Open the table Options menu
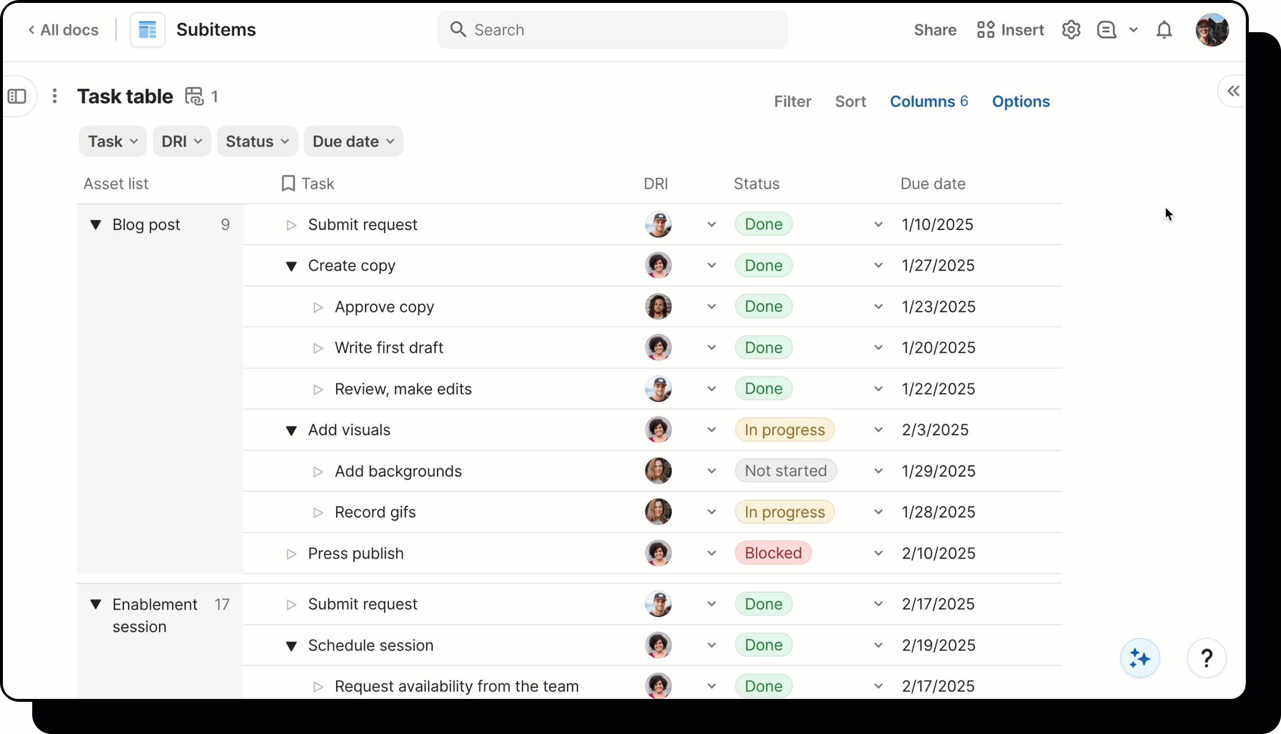Screen dimensions: 1281x734 tap(1020, 101)
